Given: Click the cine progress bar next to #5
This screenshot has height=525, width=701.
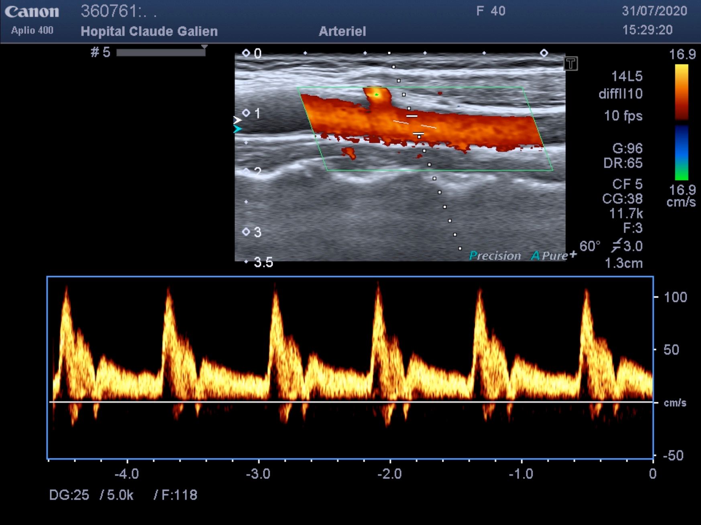Looking at the screenshot, I should click(161, 53).
